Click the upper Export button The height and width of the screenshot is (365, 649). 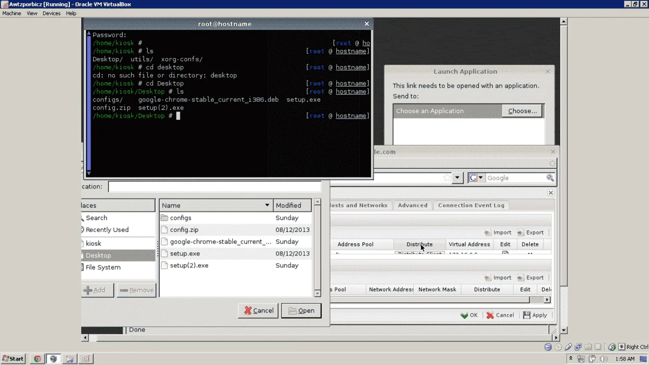(530, 232)
